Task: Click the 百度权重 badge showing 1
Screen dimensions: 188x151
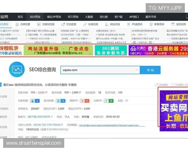Action: coord(35,101)
